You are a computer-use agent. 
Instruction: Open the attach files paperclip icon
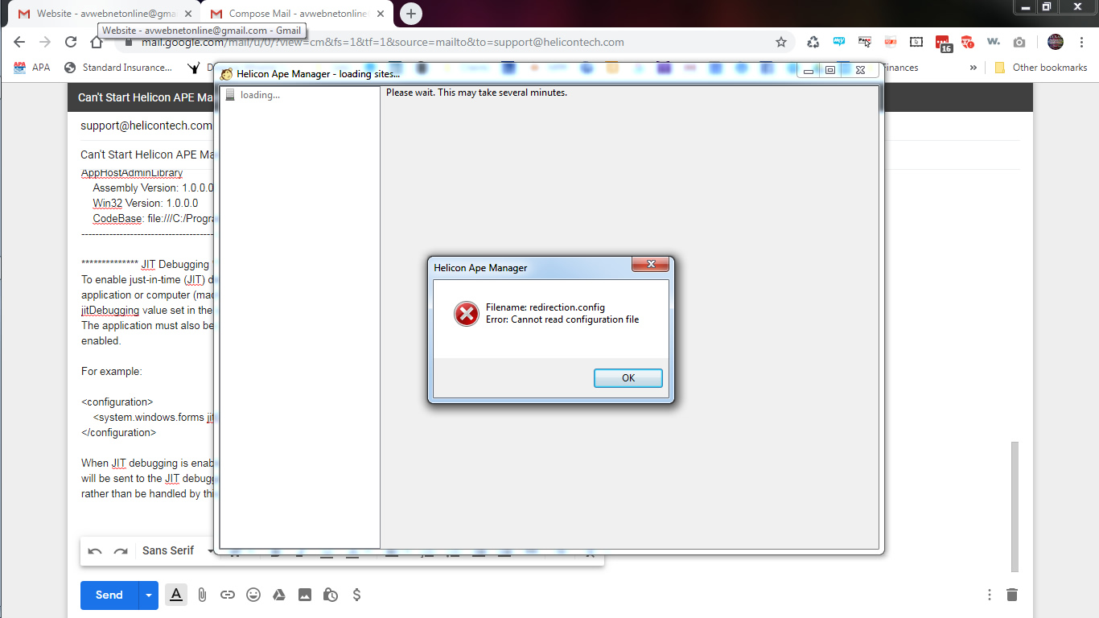(x=202, y=595)
